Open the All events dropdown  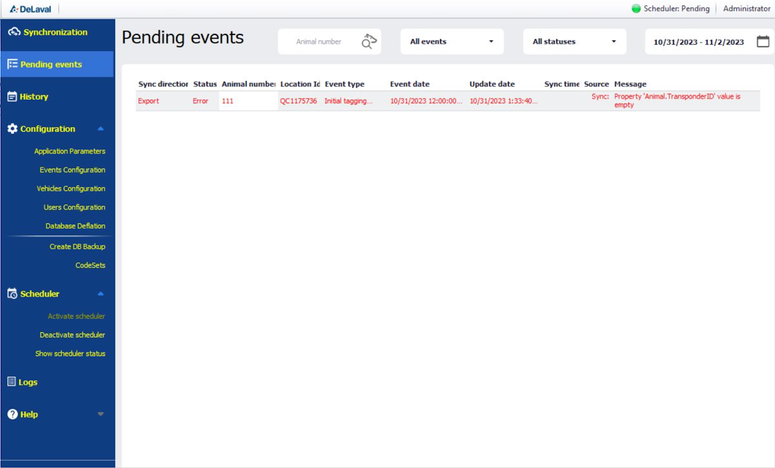452,42
